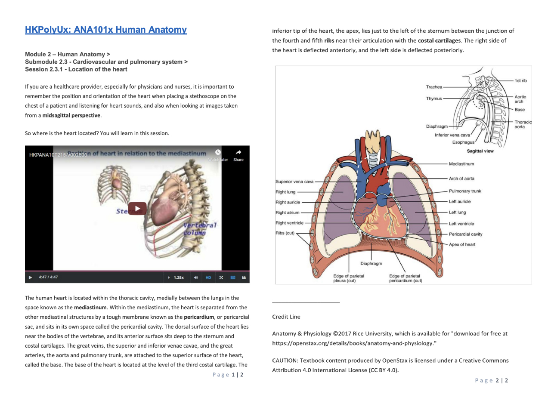
Task: Click the heart animation video frame
Action: 137,208
